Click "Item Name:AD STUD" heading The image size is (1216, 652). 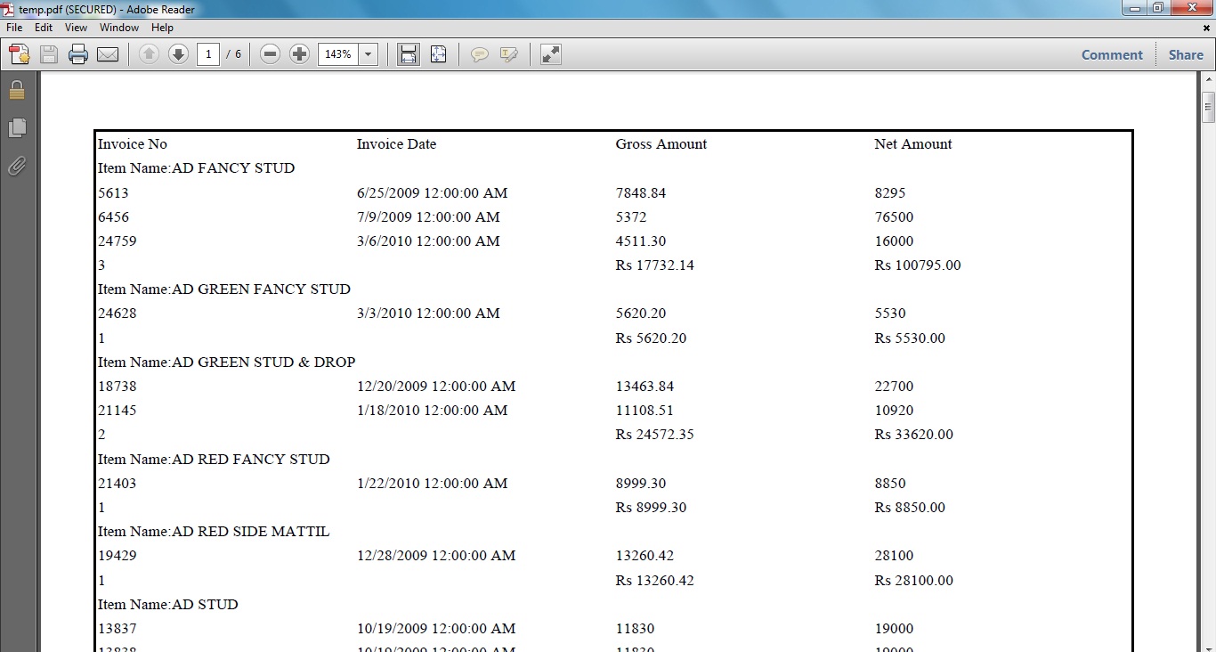click(x=168, y=605)
